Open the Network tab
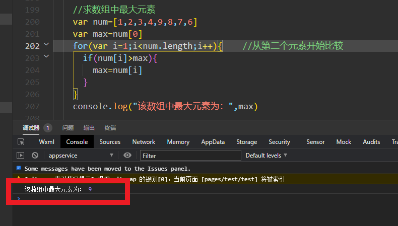 pyautogui.click(x=144, y=142)
